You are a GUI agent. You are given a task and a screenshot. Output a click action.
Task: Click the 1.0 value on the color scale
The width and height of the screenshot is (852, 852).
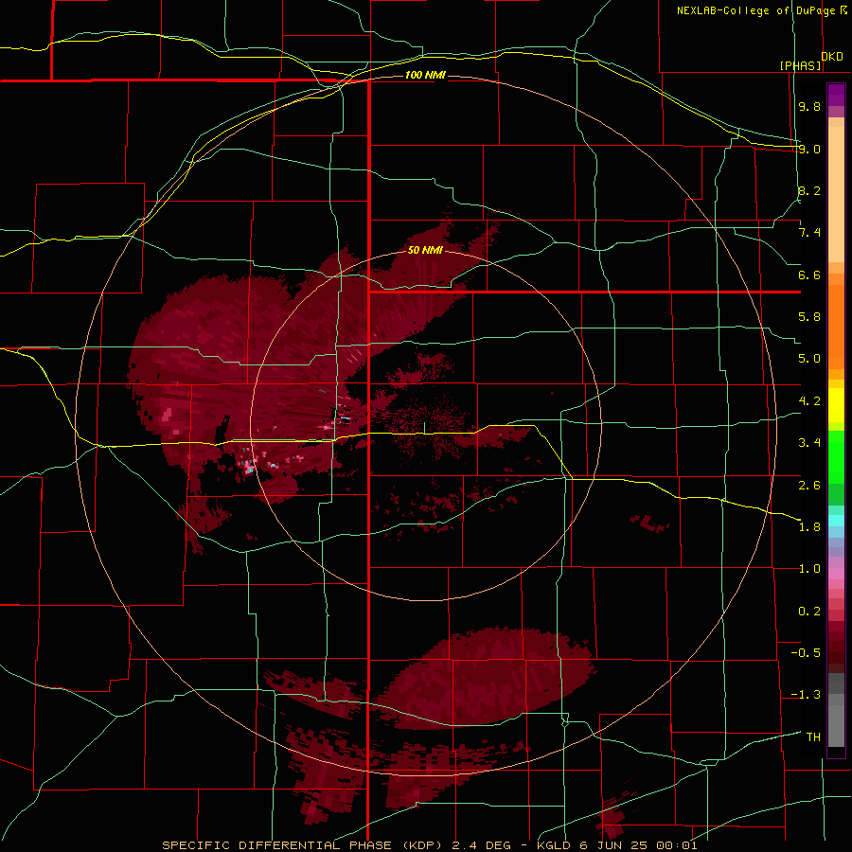(x=809, y=569)
